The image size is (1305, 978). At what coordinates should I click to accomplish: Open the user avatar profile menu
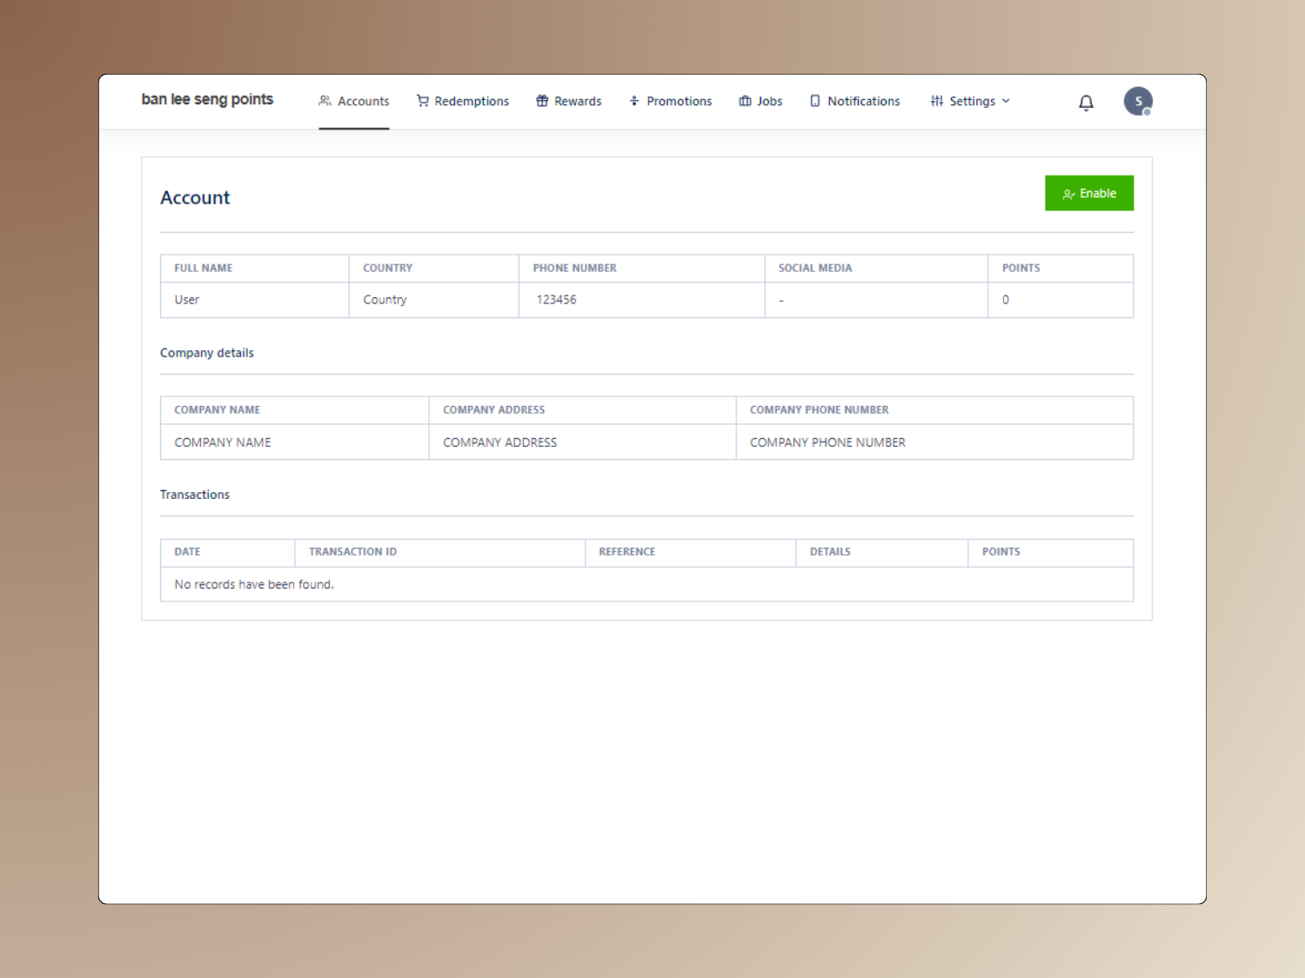click(1137, 102)
